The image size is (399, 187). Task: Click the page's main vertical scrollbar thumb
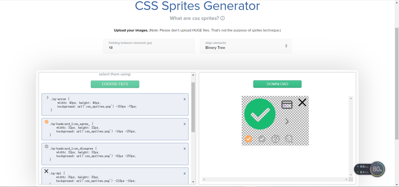[x=397, y=83]
